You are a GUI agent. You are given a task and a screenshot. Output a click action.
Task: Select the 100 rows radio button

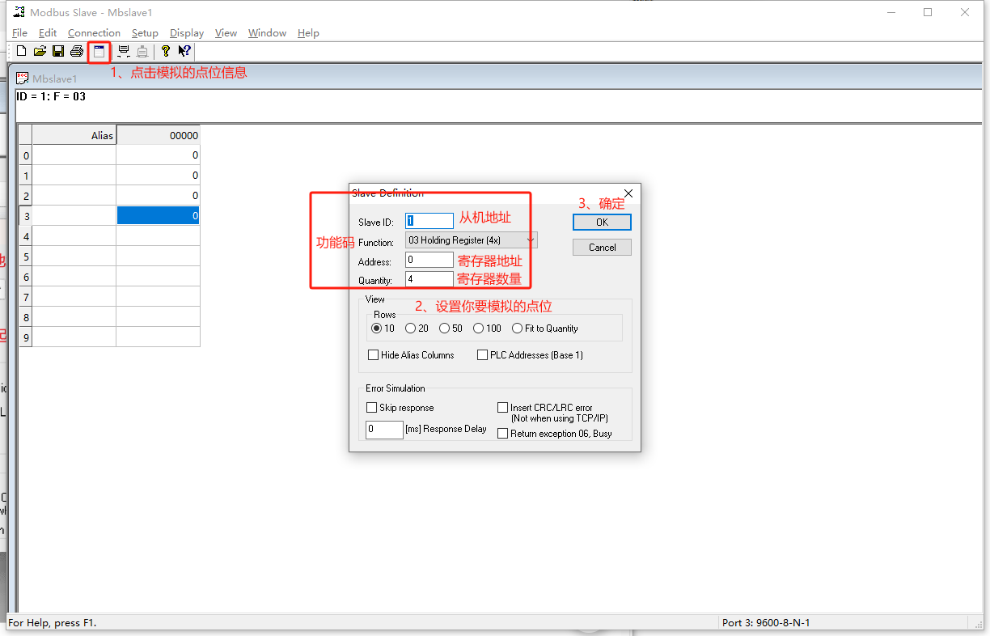point(478,329)
